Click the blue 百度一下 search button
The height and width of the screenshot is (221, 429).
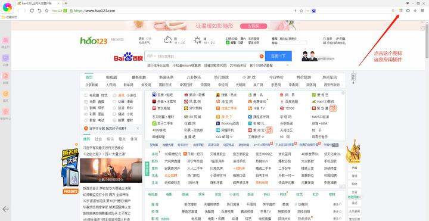[278, 56]
